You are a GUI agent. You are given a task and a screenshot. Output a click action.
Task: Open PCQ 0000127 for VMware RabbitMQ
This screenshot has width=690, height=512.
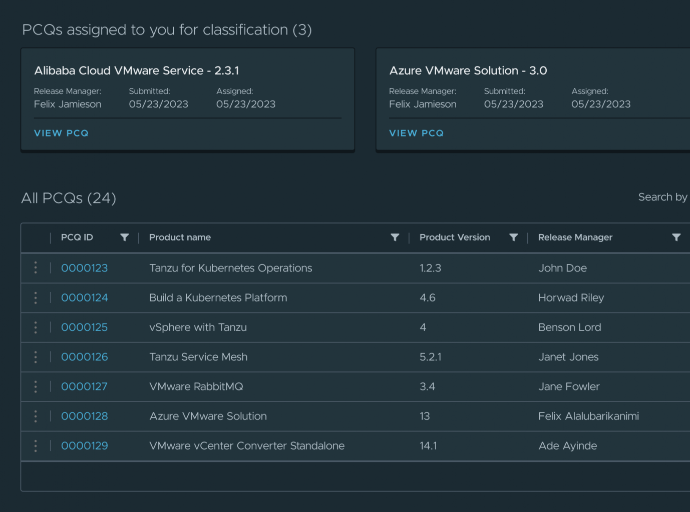point(84,386)
